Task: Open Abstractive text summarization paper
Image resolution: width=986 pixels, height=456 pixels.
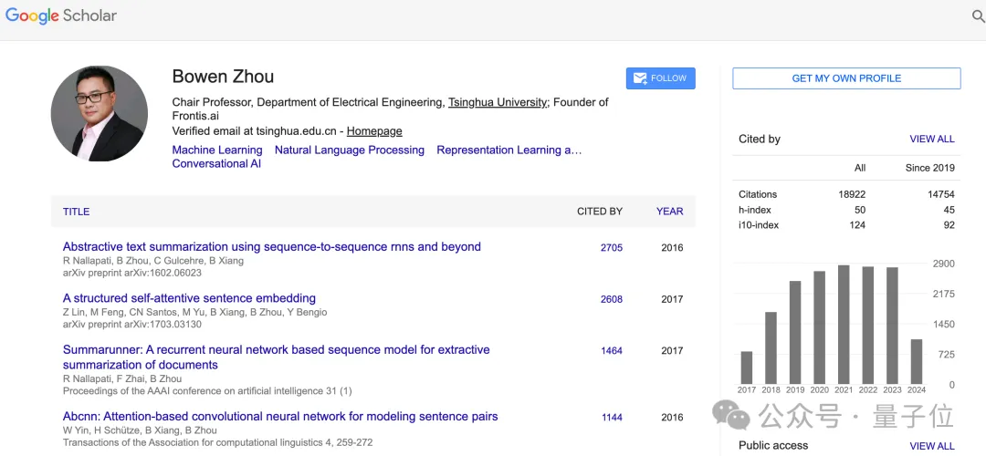Action: 272,247
